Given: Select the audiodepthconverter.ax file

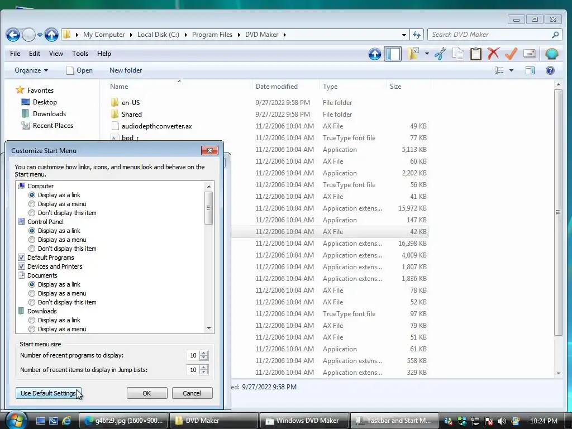Looking at the screenshot, I should point(157,126).
